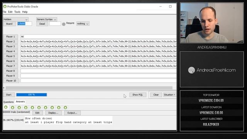Click the seventh green answer circle icon

(46, 107)
